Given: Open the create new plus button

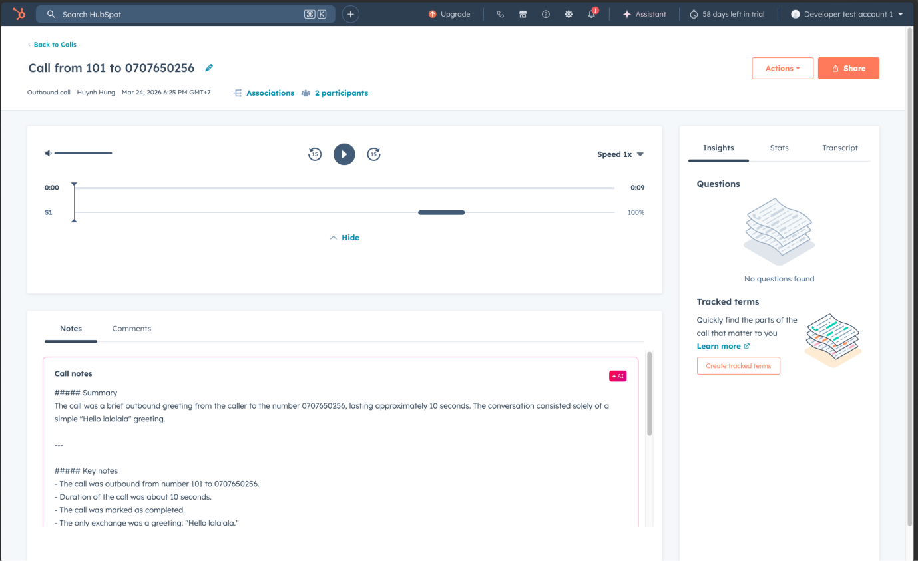Looking at the screenshot, I should pyautogui.click(x=351, y=14).
